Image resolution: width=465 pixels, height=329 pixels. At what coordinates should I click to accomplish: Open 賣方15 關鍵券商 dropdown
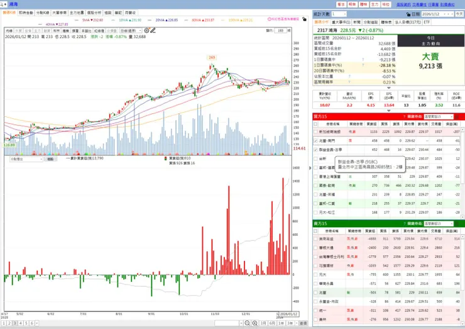(x=439, y=223)
